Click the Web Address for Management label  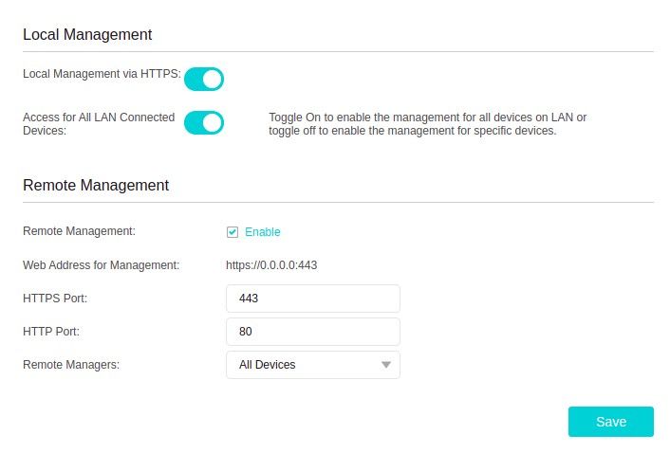coord(101,265)
